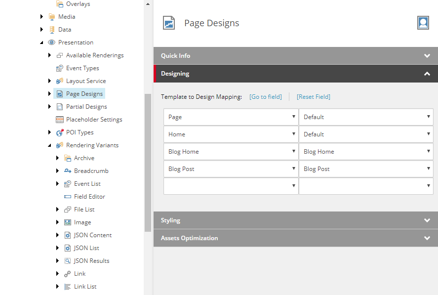The height and width of the screenshot is (295, 438).
Task: Select the Field Editor tree item
Action: [x=89, y=197]
